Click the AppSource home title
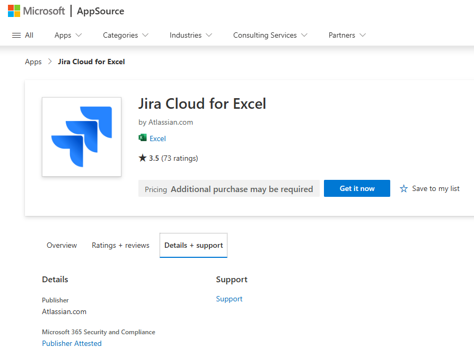 click(x=101, y=11)
